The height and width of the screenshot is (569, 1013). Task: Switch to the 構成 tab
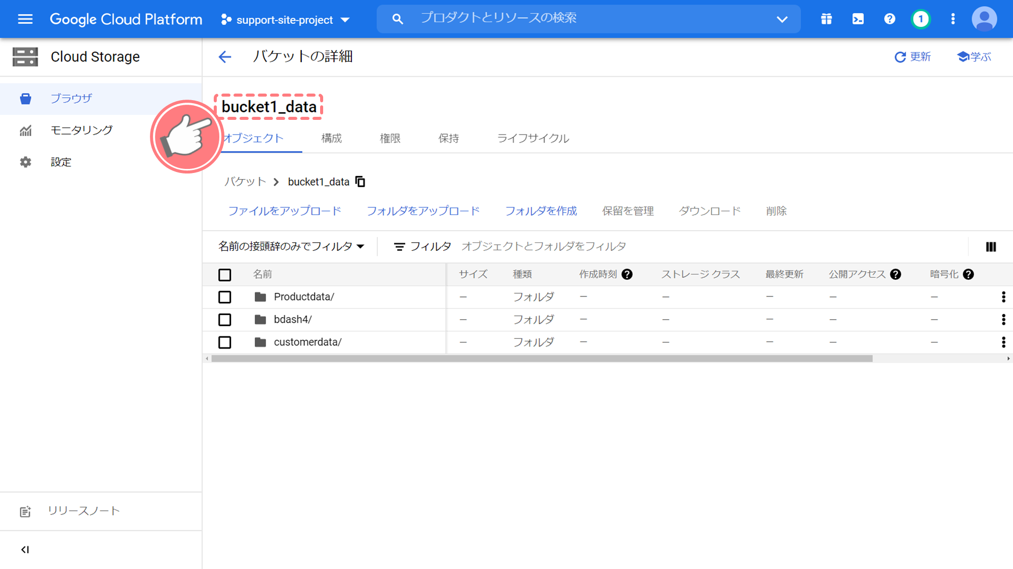[x=332, y=138]
